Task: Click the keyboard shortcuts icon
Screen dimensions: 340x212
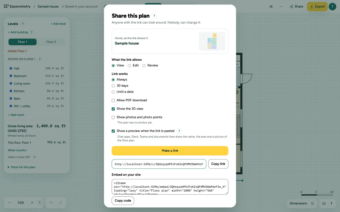Action: pyautogui.click(x=324, y=204)
